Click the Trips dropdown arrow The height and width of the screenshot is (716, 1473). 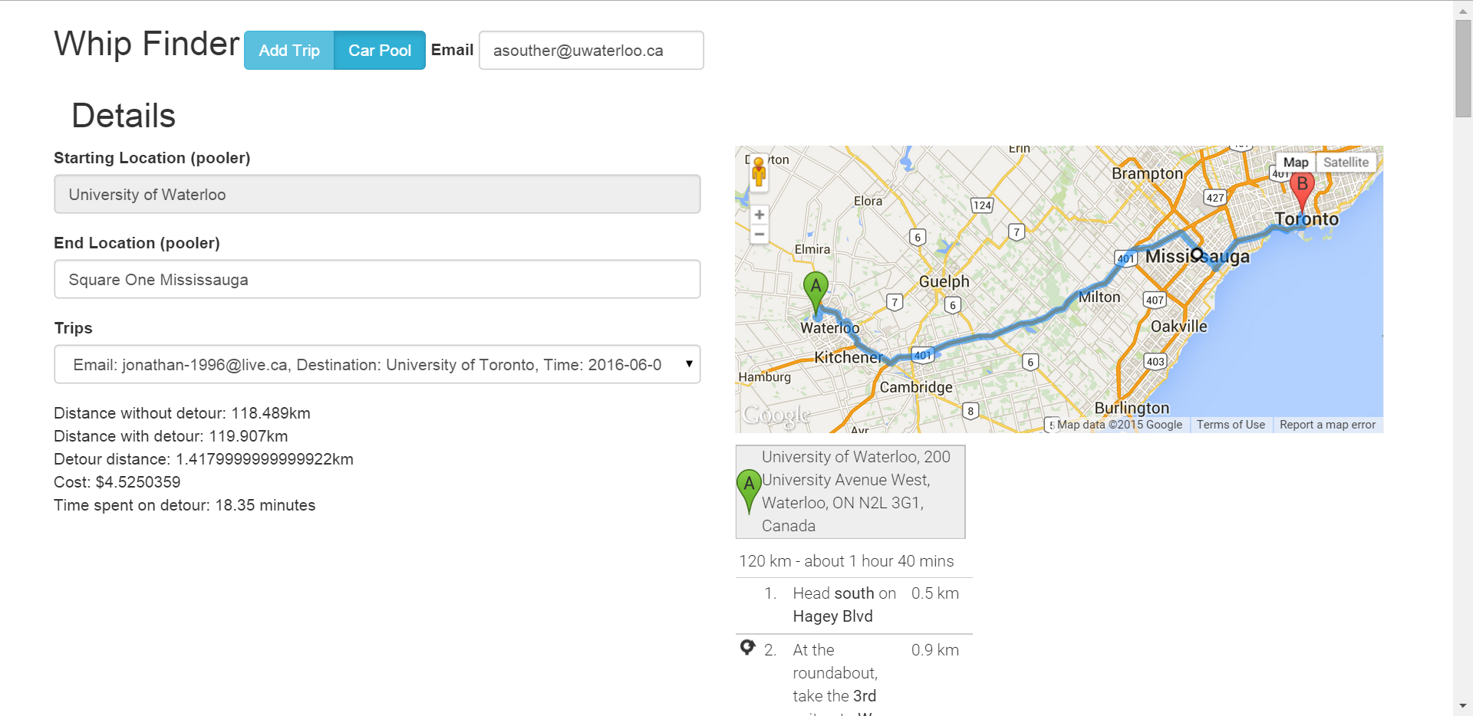point(689,364)
